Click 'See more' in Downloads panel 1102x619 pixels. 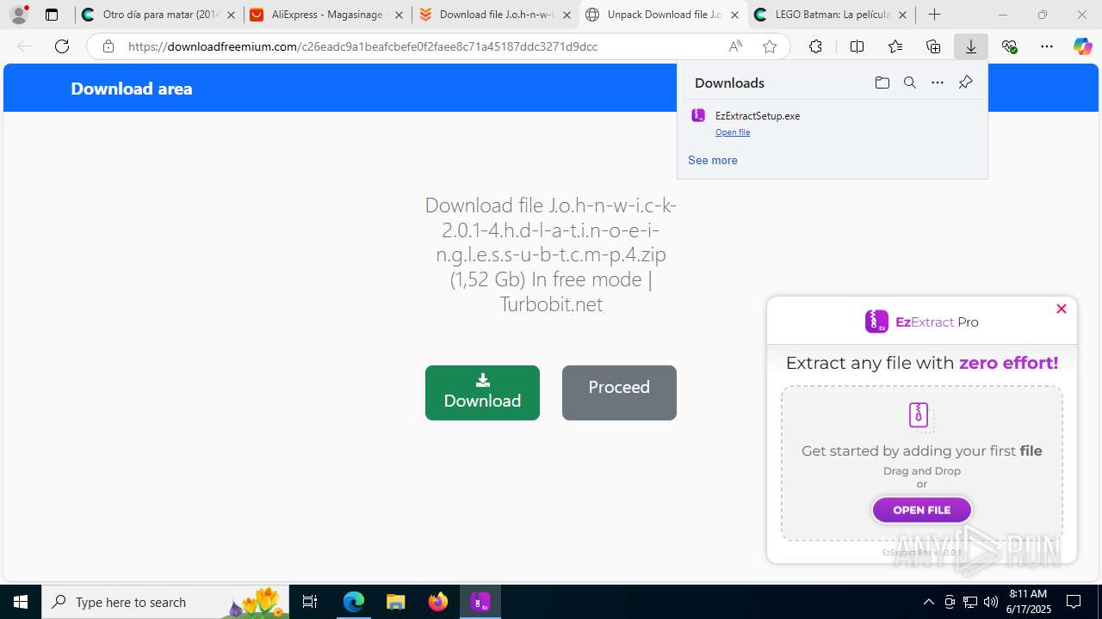[712, 160]
